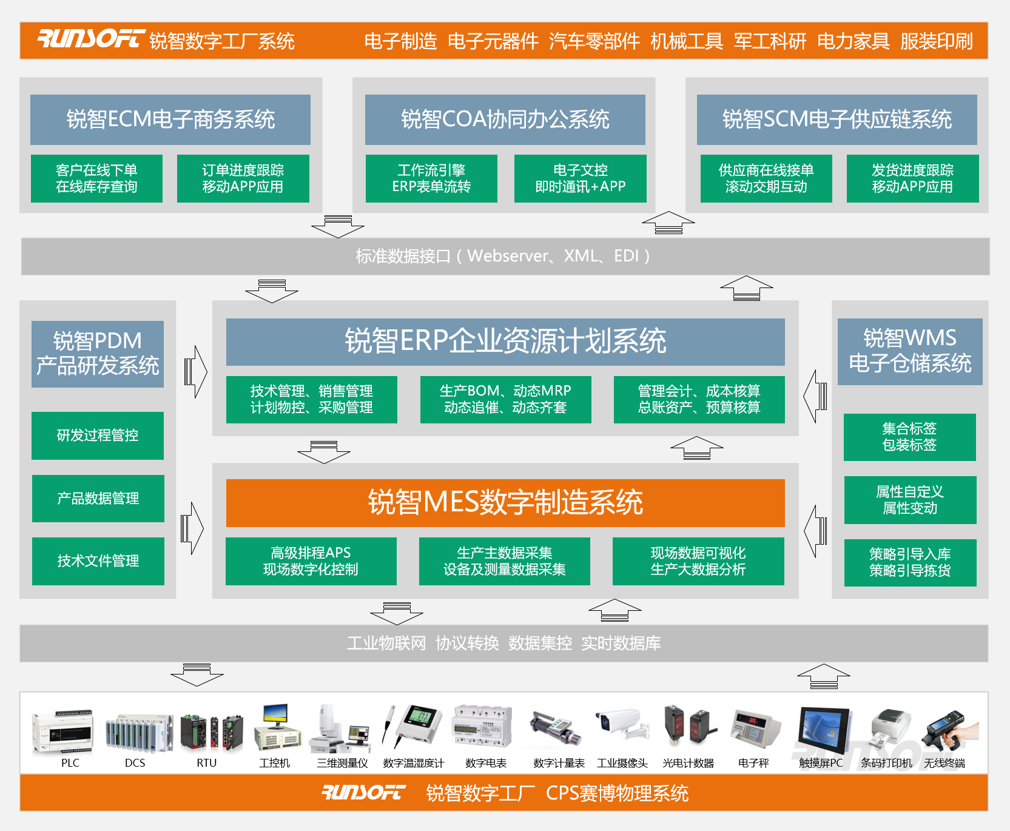Open 锐智ERP企业资源计划系统 header

(x=505, y=342)
